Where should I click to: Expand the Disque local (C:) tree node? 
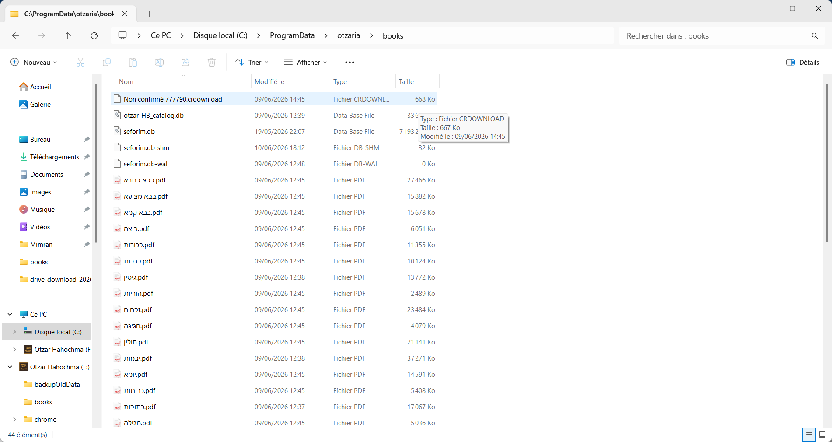click(14, 332)
